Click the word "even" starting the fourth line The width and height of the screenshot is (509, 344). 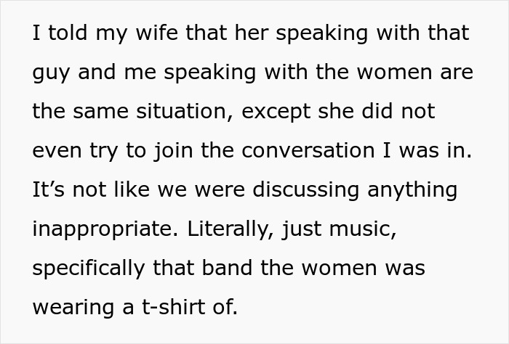(54, 151)
